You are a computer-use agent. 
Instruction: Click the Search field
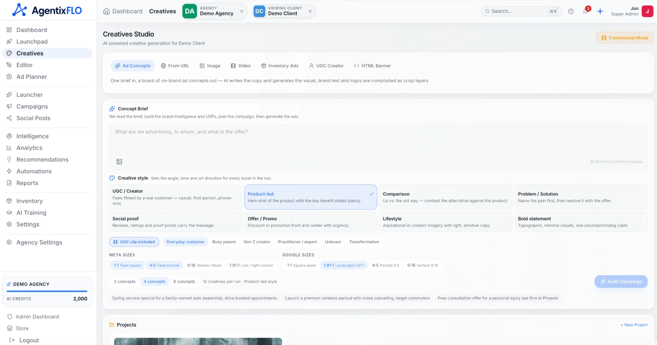pos(521,11)
